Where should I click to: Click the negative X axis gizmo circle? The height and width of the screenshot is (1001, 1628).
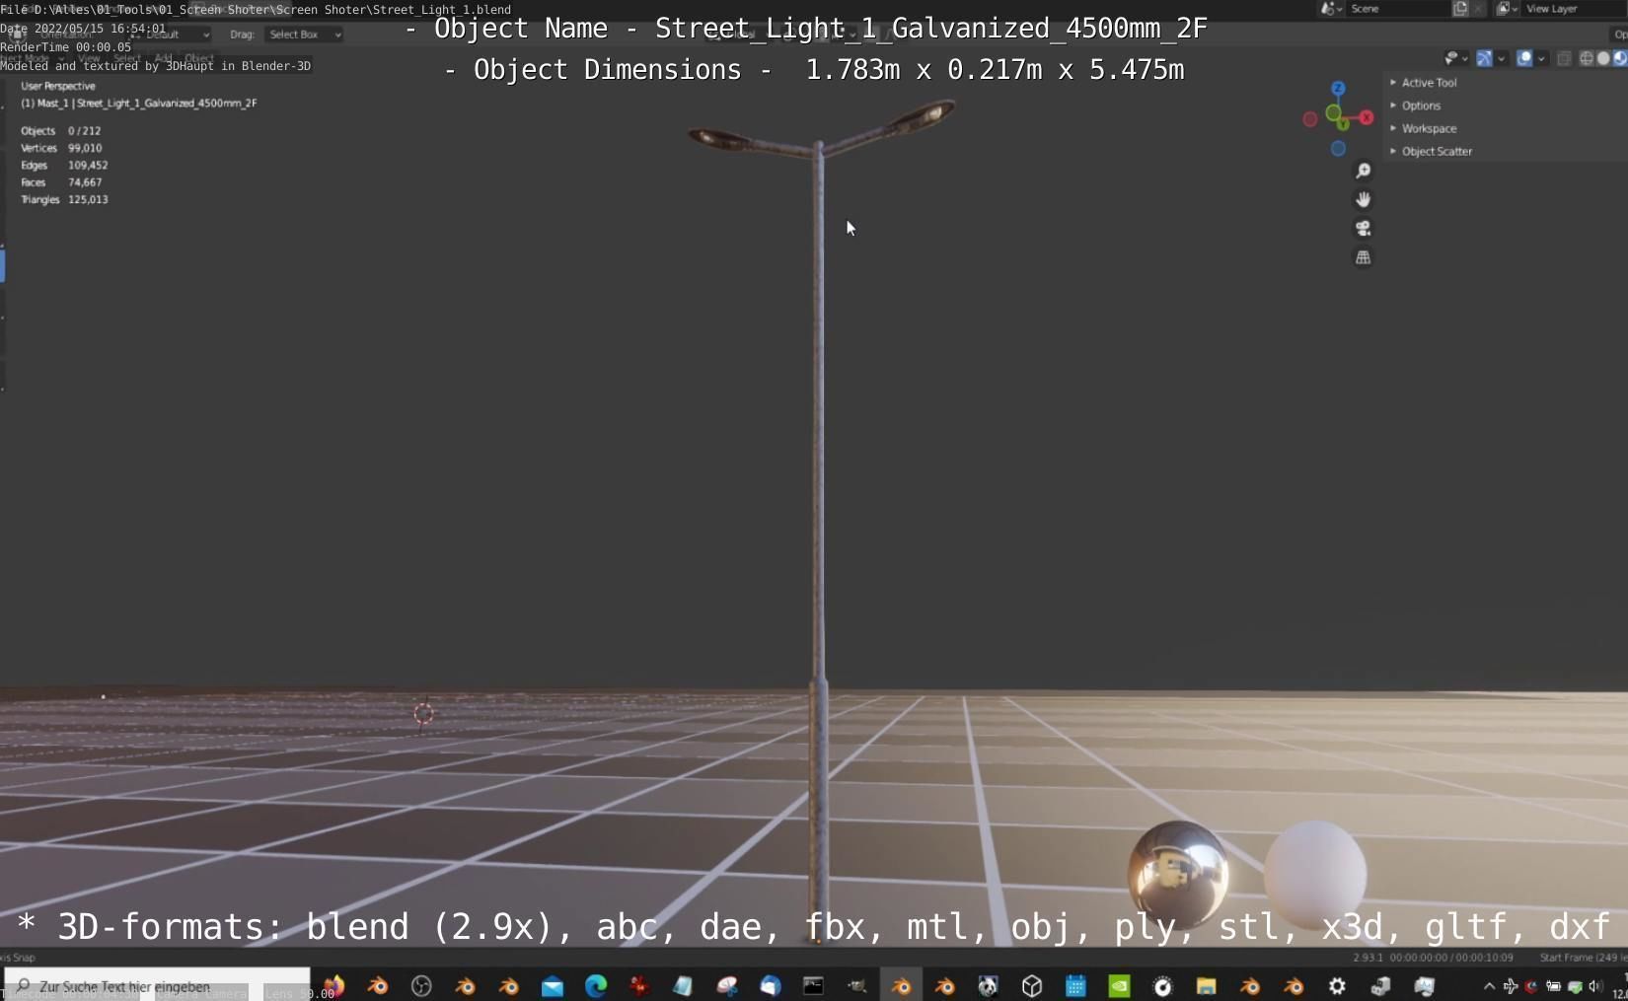(1309, 119)
